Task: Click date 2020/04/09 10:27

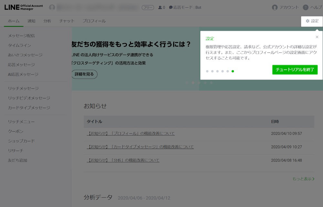Action: [286, 147]
